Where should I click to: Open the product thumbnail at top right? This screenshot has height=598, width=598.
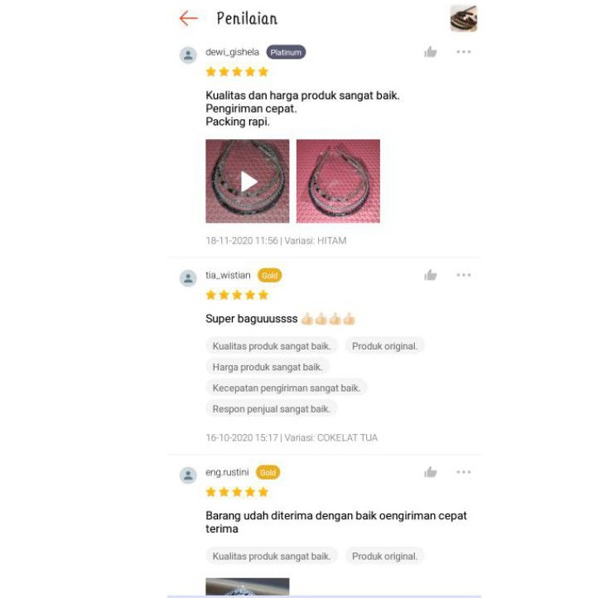tap(463, 18)
